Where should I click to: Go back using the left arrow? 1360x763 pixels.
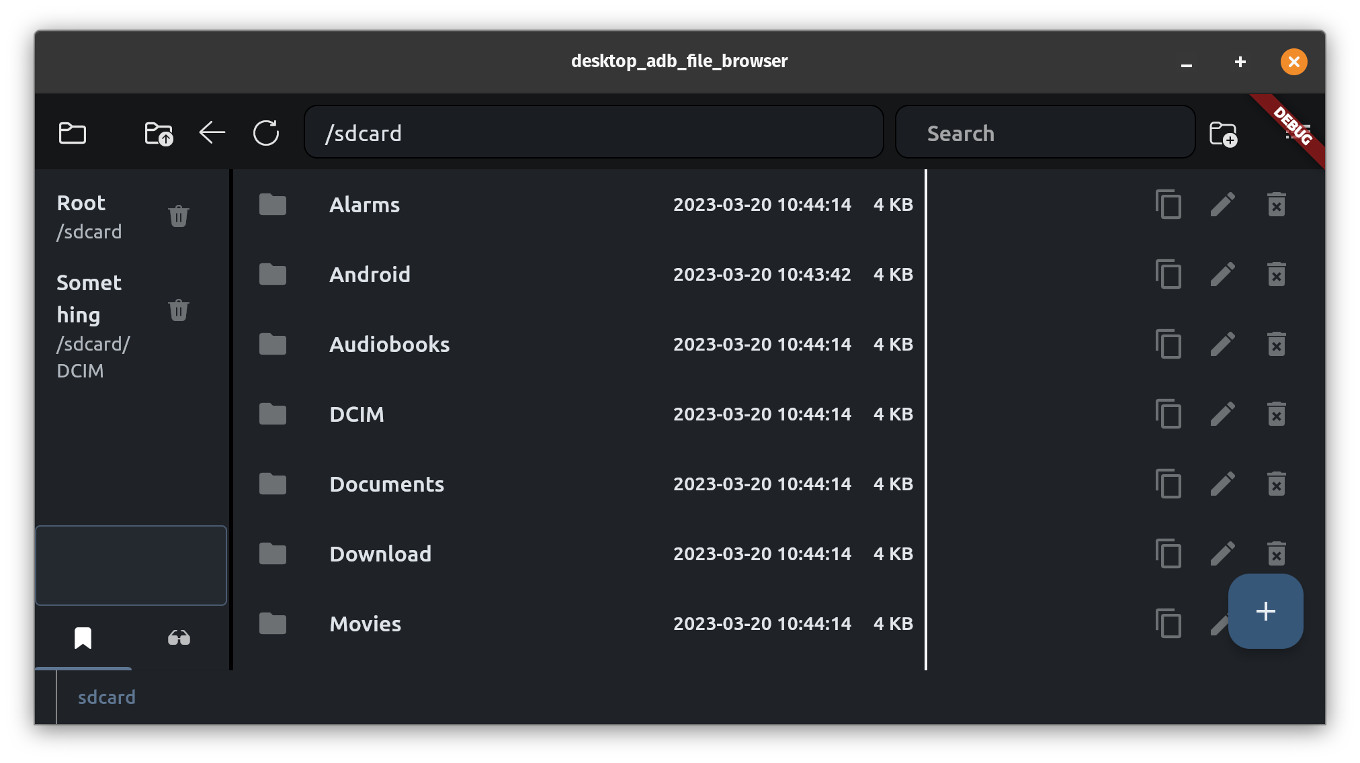click(x=212, y=133)
